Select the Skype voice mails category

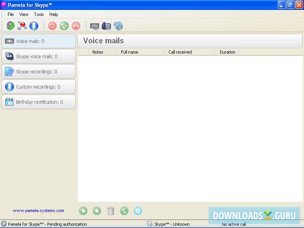(39, 56)
